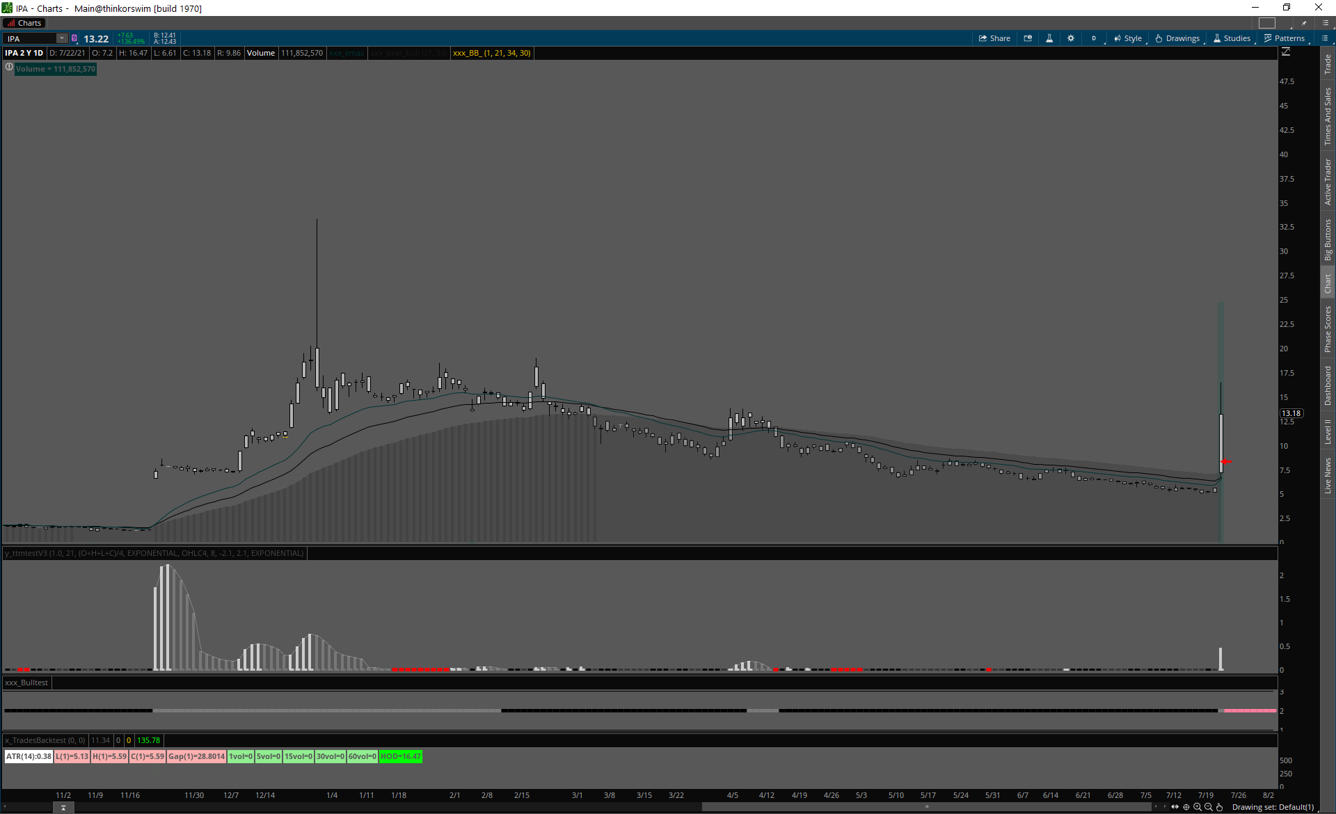Toggle the Volume info circle indicator
Image resolution: width=1336 pixels, height=814 pixels.
(9, 67)
